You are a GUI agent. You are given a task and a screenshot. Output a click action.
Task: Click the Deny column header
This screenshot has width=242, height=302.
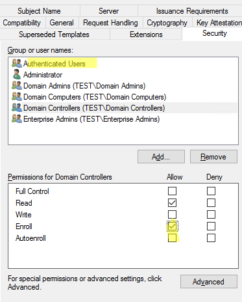[214, 177]
